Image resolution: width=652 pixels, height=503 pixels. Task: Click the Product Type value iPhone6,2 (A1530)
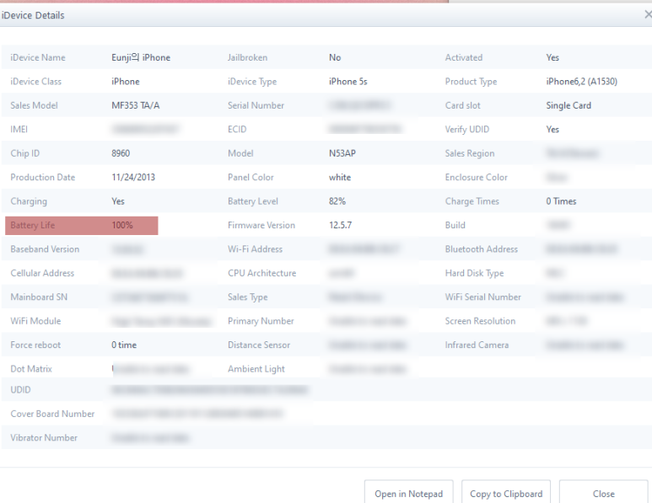click(x=581, y=82)
